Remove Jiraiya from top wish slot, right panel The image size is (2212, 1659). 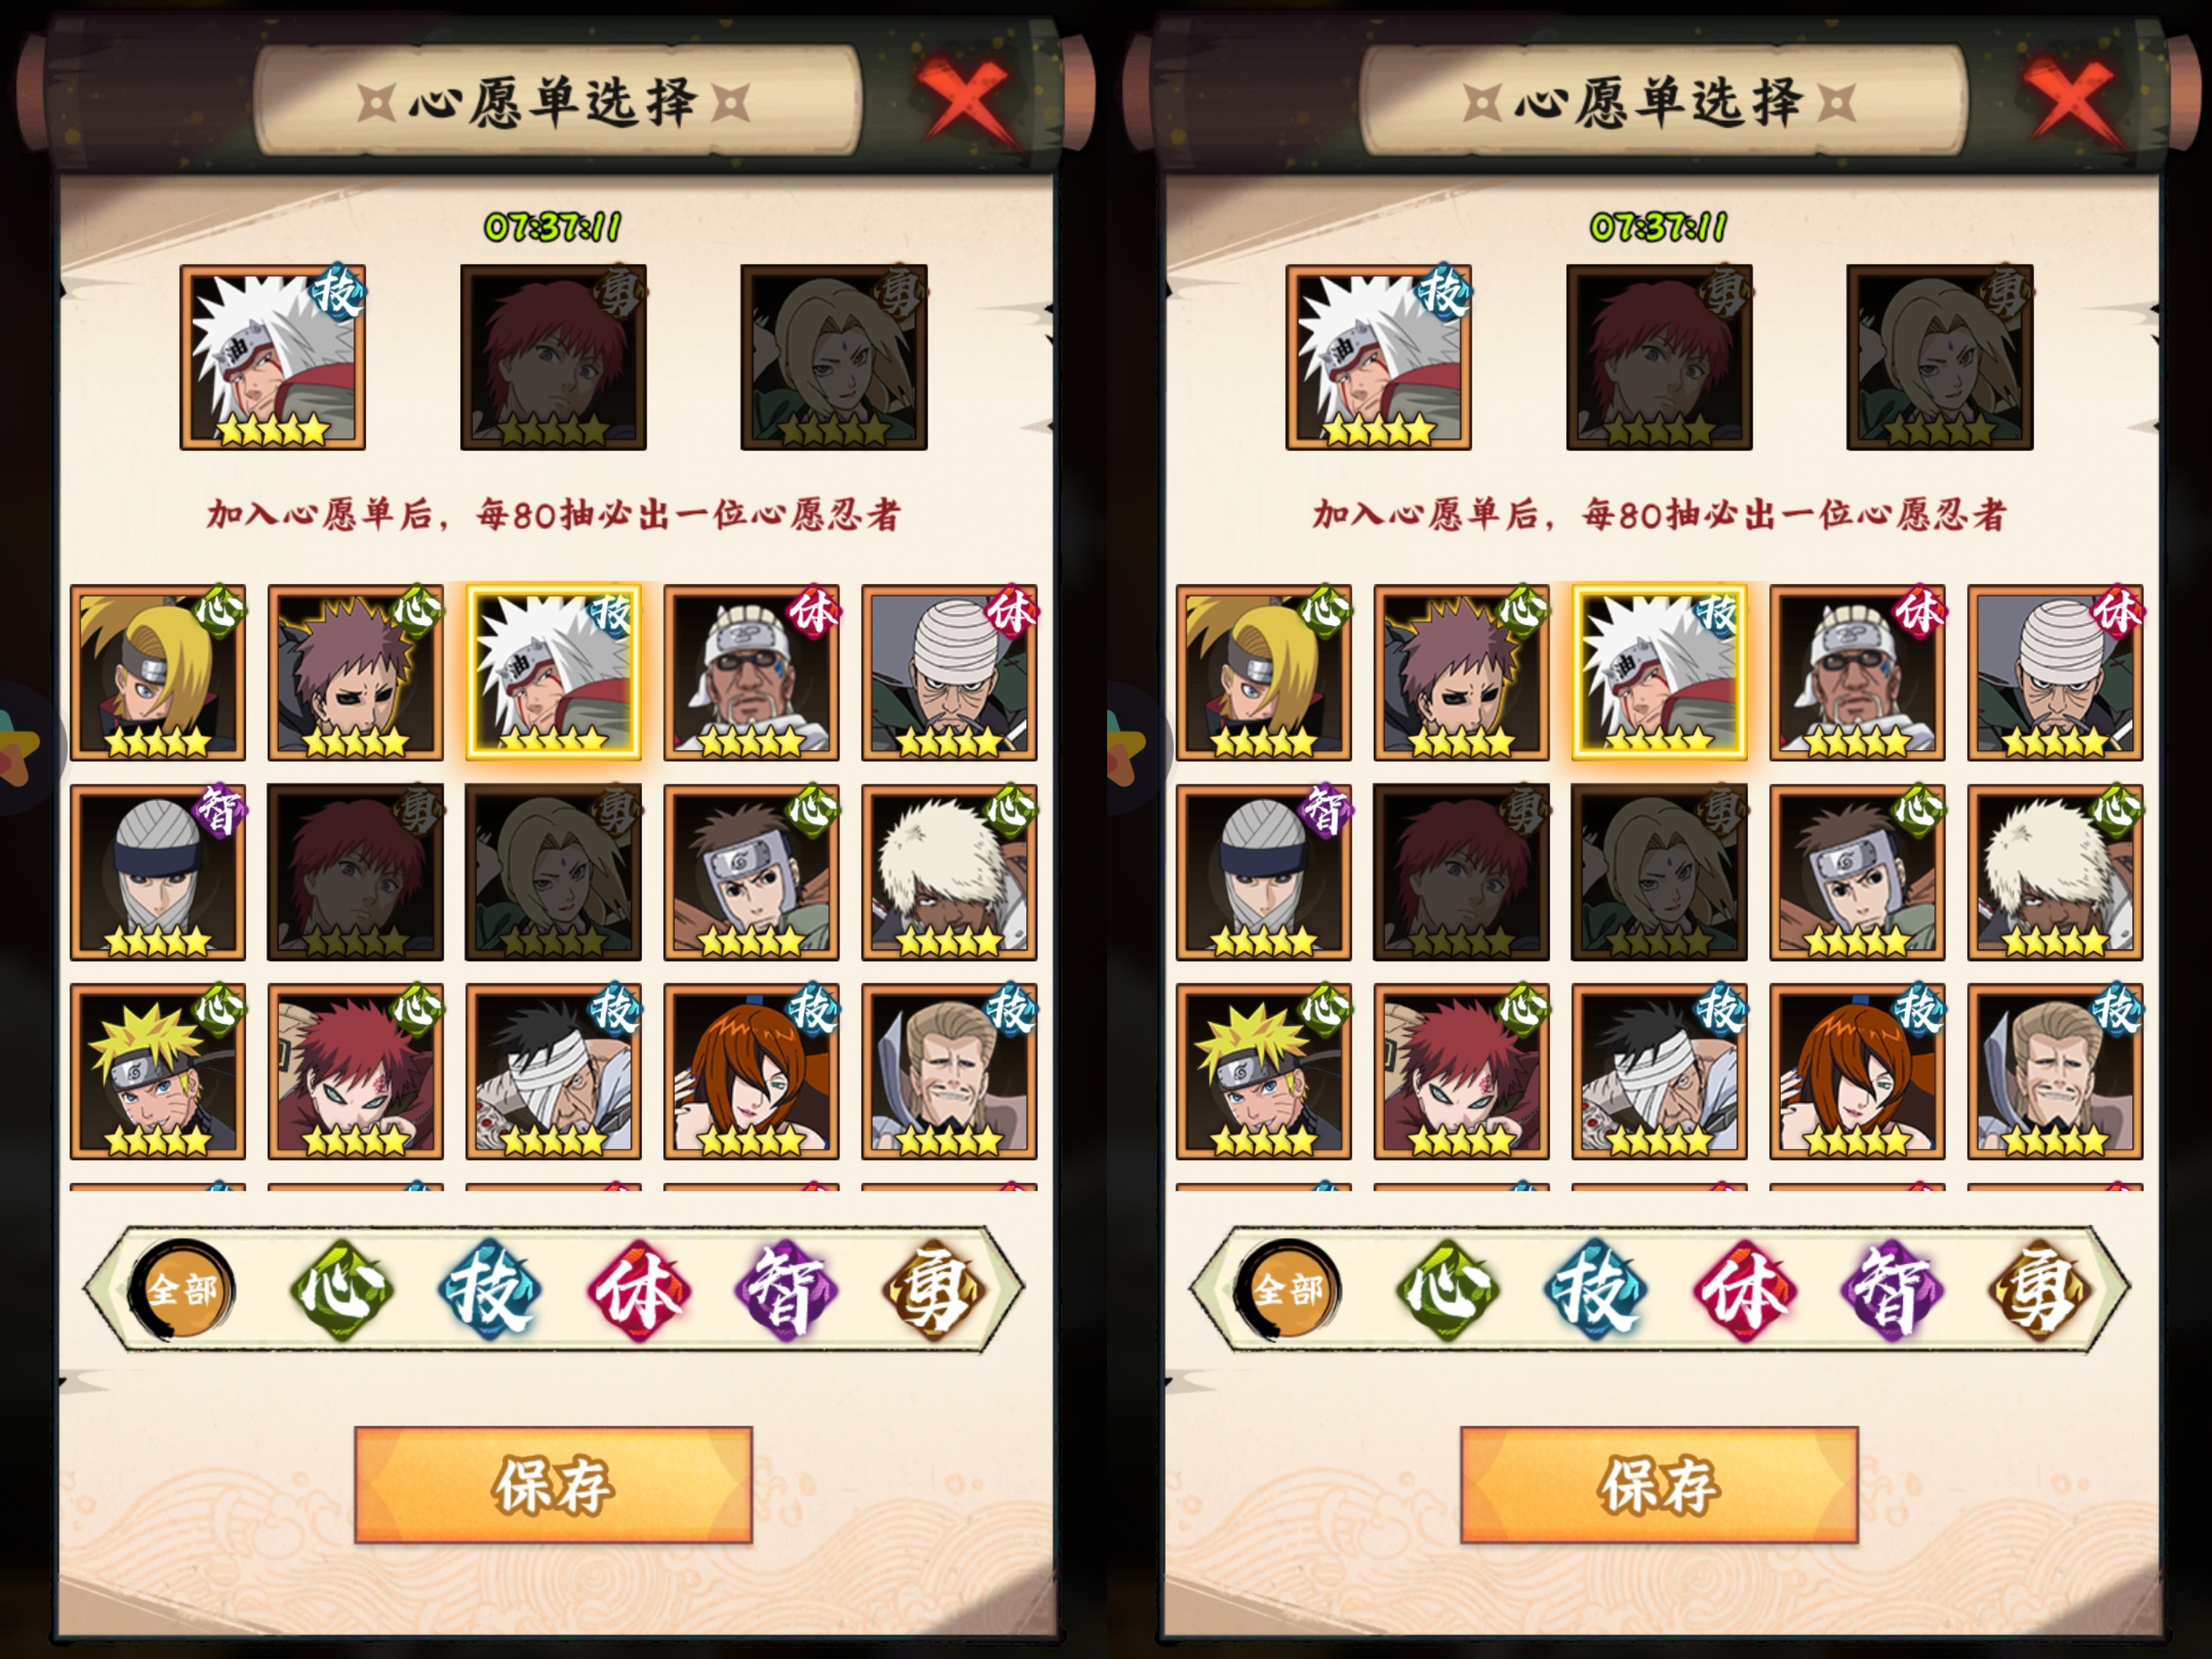[1378, 357]
